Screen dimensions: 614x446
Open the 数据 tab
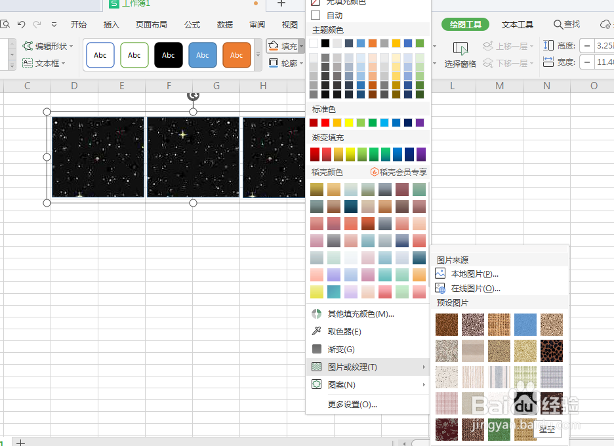tap(225, 25)
